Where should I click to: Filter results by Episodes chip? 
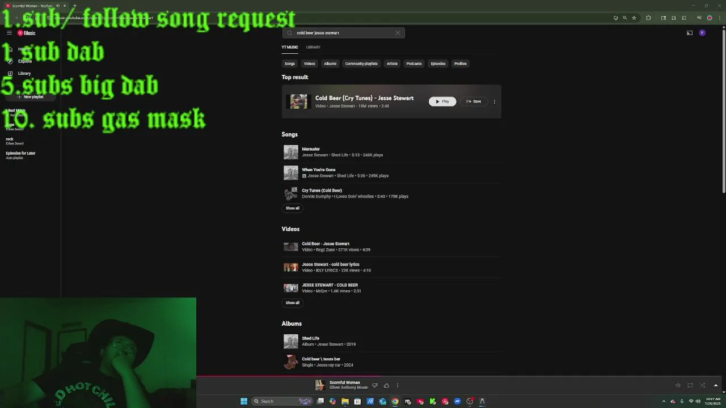click(x=438, y=63)
